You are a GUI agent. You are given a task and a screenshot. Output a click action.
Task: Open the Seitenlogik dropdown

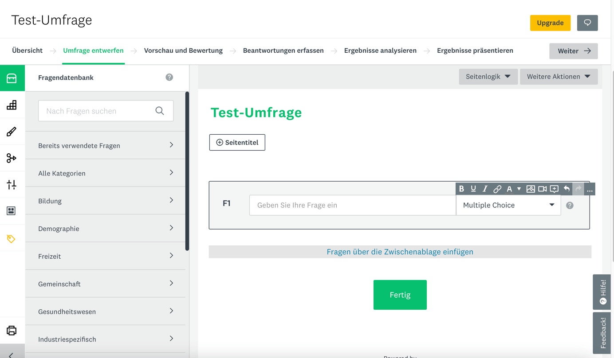[x=488, y=77]
